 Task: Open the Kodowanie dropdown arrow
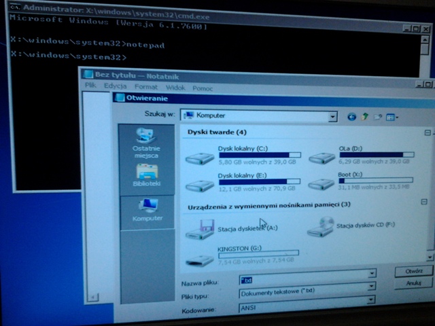click(370, 300)
